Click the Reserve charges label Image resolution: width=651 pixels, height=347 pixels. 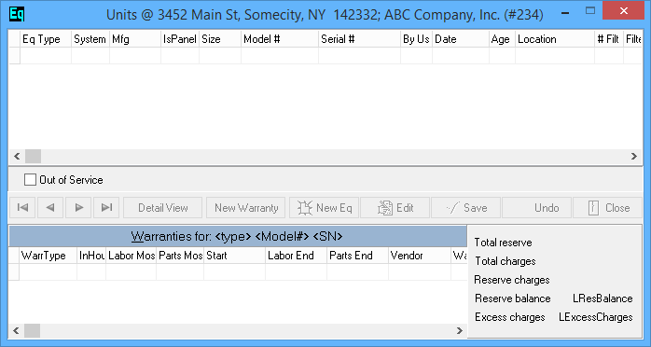coord(512,280)
